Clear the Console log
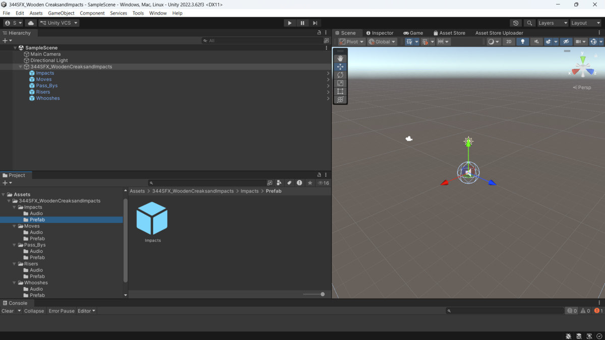This screenshot has height=340, width=605. [x=8, y=311]
